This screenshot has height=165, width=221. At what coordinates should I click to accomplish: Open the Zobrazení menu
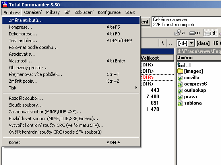pos(84,12)
